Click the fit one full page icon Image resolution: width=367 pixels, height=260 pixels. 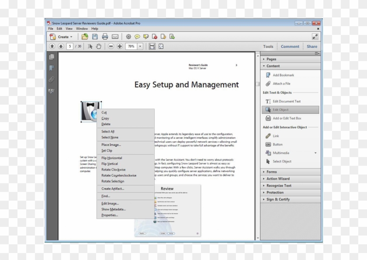click(x=161, y=46)
